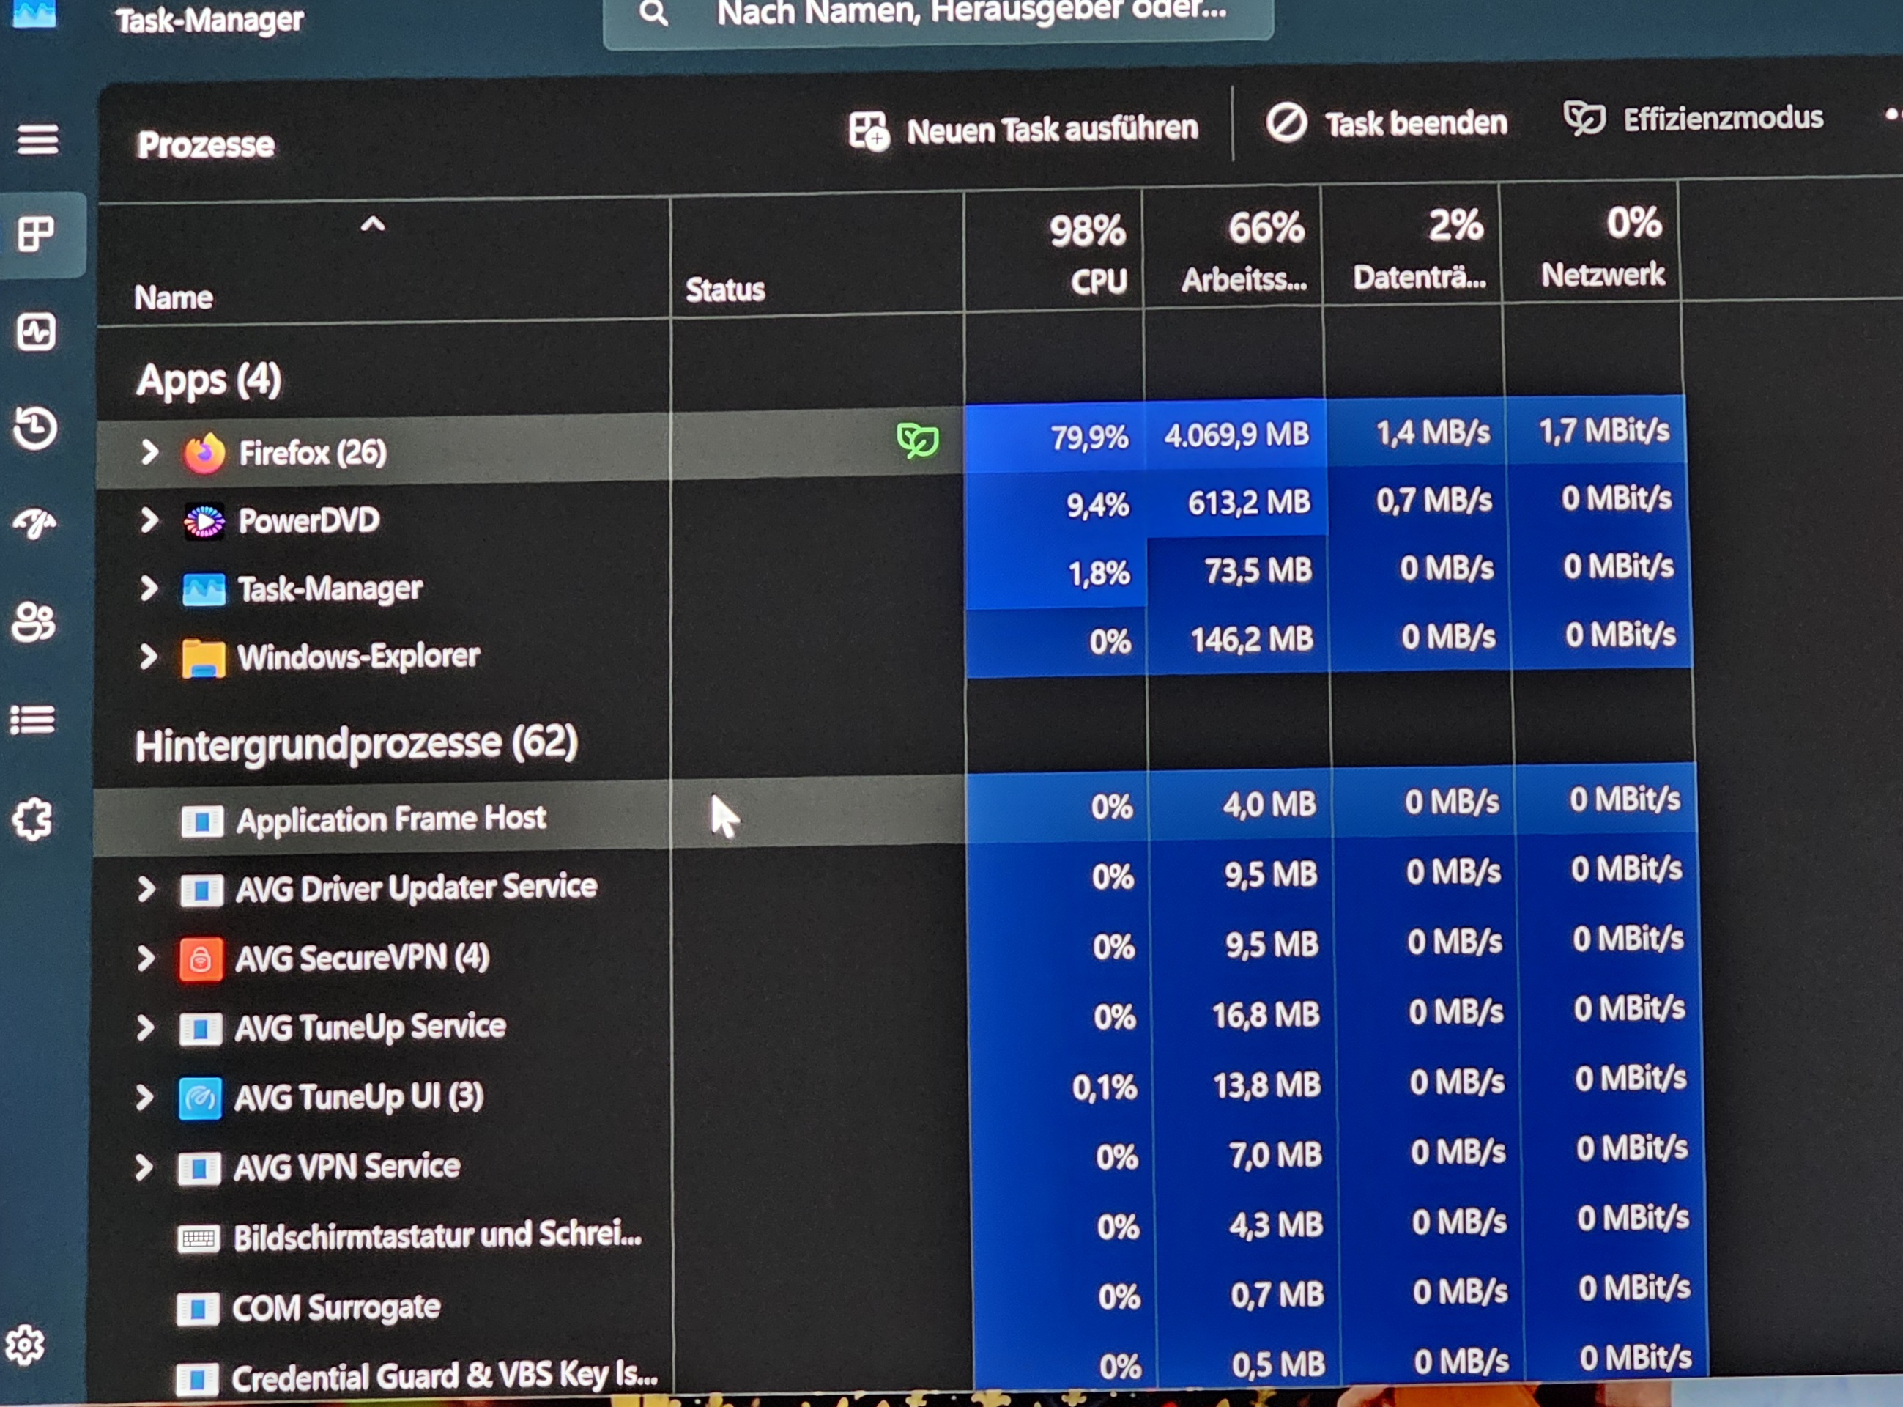Open App history clock icon
The image size is (1903, 1407).
(36, 427)
